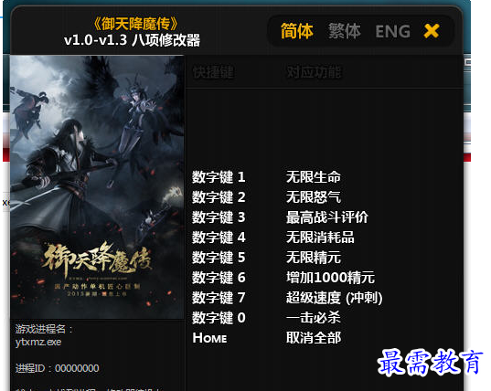This screenshot has height=391, width=491.
Task: Select 无限消耗品 cheat option
Action: (320, 238)
